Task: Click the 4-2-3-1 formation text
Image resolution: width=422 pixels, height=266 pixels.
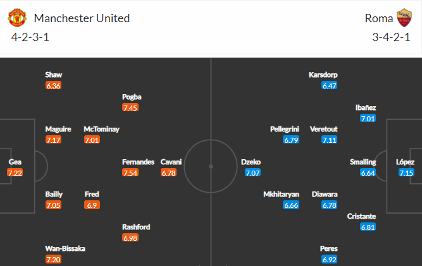Action: click(x=30, y=37)
